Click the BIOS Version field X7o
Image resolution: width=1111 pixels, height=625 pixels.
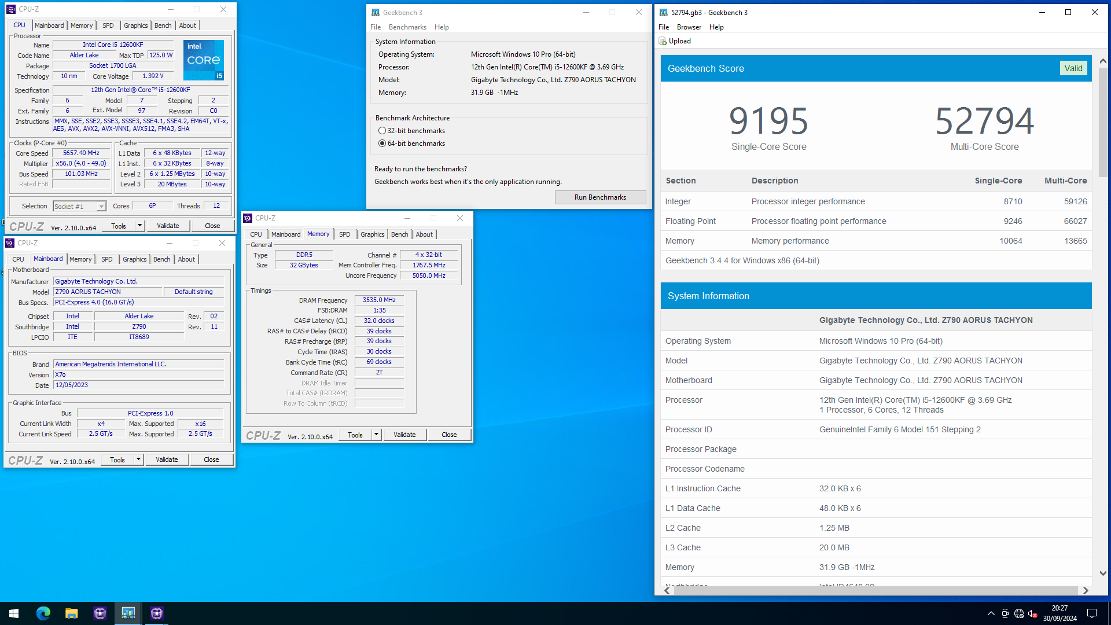tap(138, 374)
